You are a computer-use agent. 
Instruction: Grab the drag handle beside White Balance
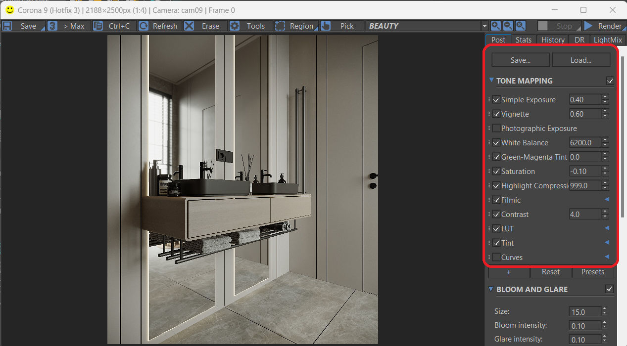[489, 143]
